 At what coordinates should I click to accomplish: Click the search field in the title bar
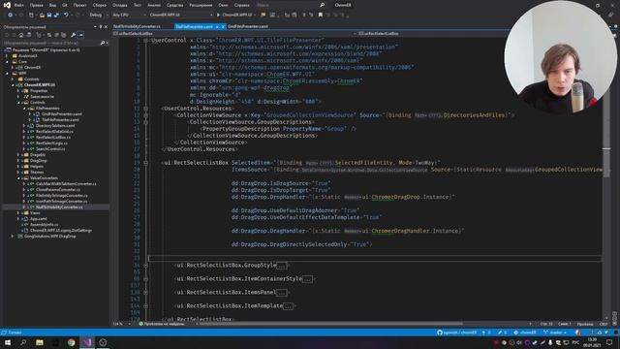(x=291, y=5)
